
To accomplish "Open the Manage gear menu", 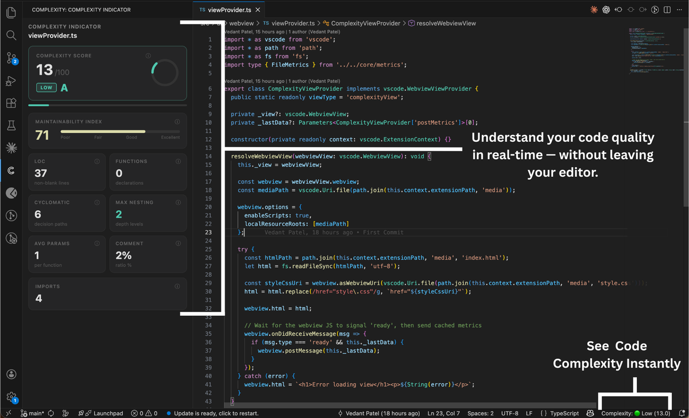I will point(11,397).
